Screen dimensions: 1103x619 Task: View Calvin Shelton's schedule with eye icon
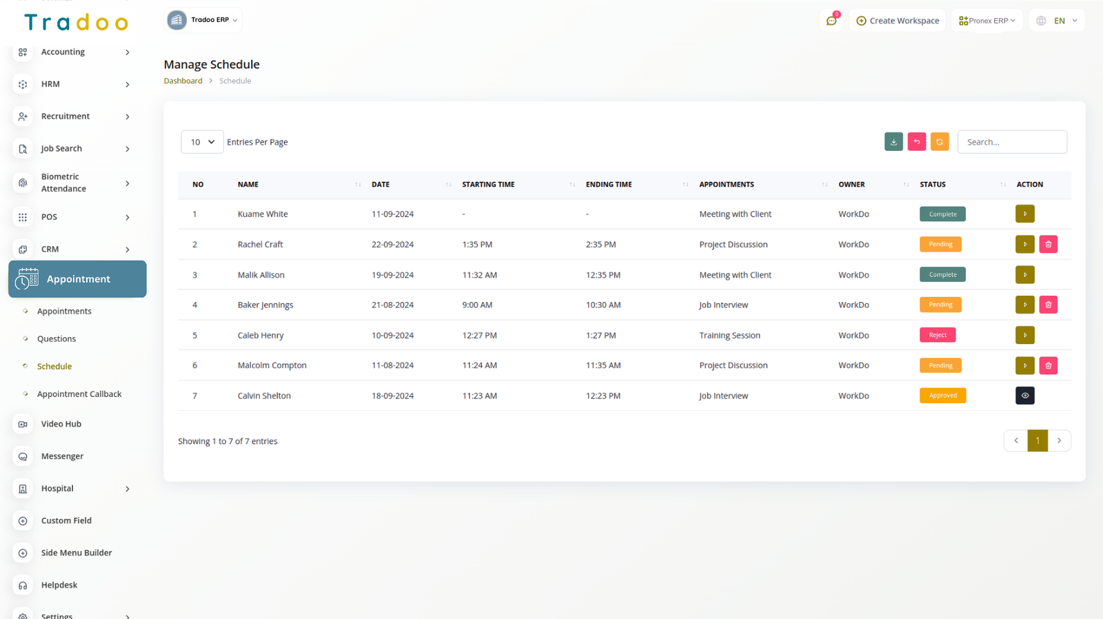pos(1024,396)
